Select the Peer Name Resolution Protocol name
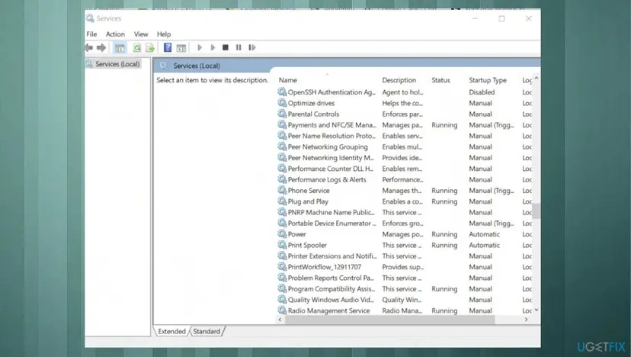Screen dimensions: 631x357 click(332, 136)
